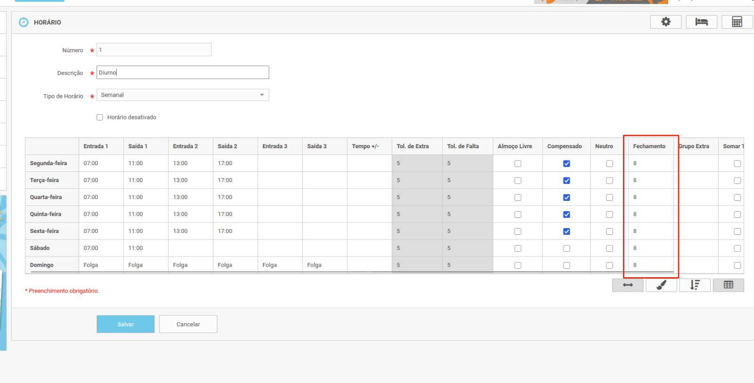Open the Tipo de Horário dropdown
Viewport: 754px width, 383px height.
tap(182, 95)
